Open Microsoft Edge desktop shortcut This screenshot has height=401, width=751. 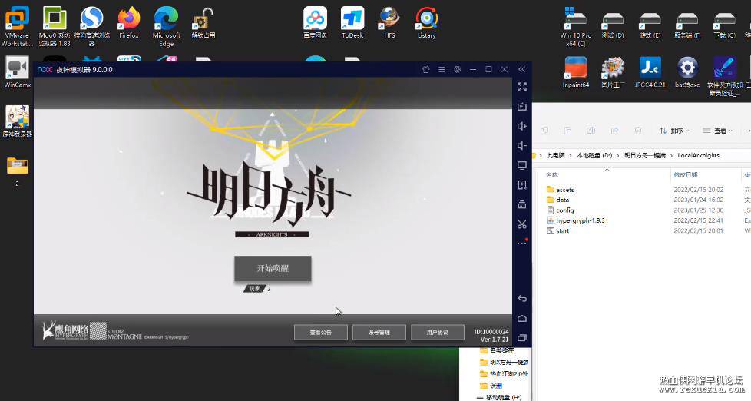pos(166,26)
